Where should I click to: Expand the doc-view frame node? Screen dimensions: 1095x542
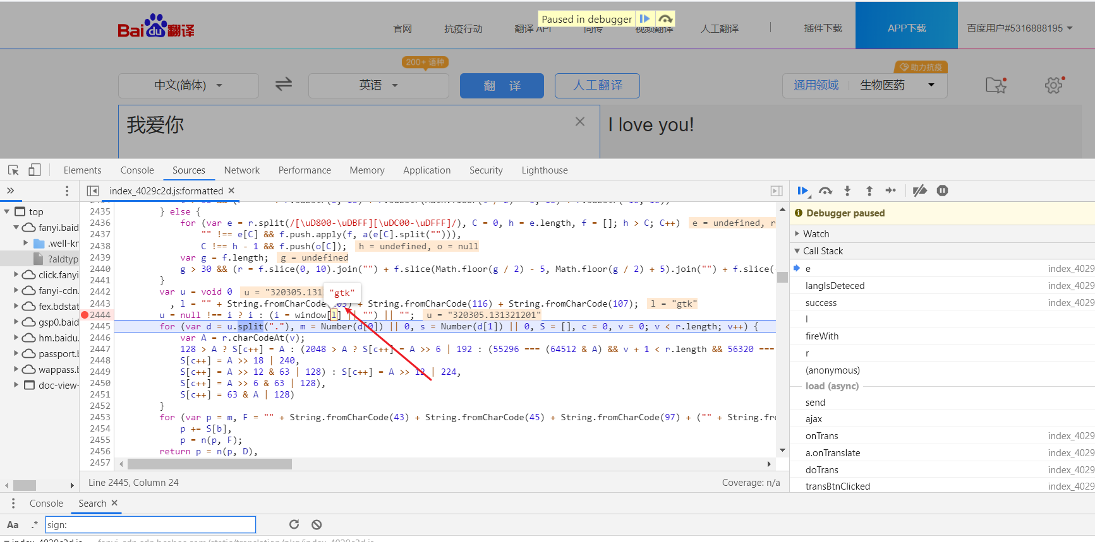tap(16, 385)
